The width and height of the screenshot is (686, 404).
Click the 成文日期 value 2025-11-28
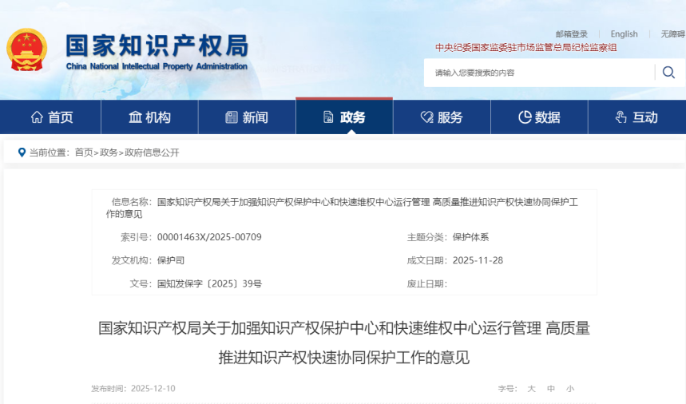coord(478,260)
